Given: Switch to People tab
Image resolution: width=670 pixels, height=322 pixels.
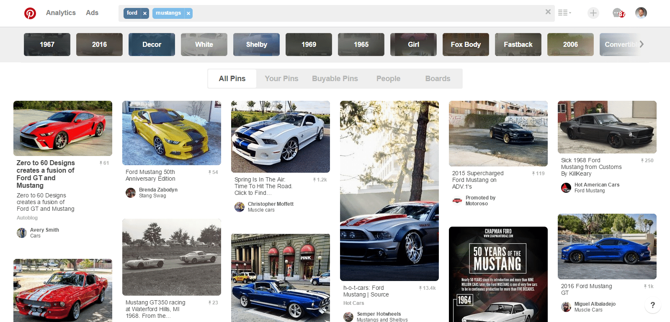Looking at the screenshot, I should click(388, 79).
